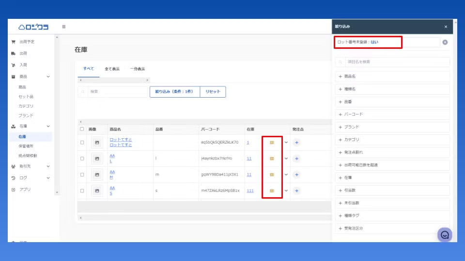Screen dimensions: 465x261
Task: Check the checkbox for the AA M row
Action: 82,174
